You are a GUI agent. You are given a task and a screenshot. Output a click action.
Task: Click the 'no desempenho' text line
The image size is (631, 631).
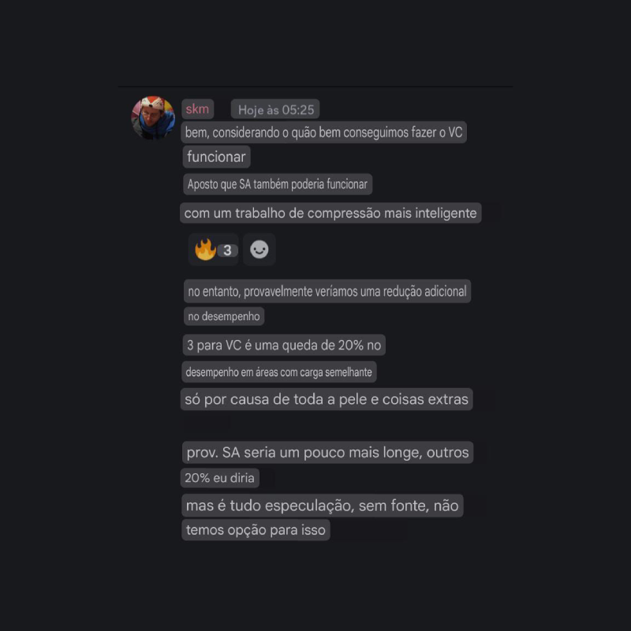click(x=224, y=316)
